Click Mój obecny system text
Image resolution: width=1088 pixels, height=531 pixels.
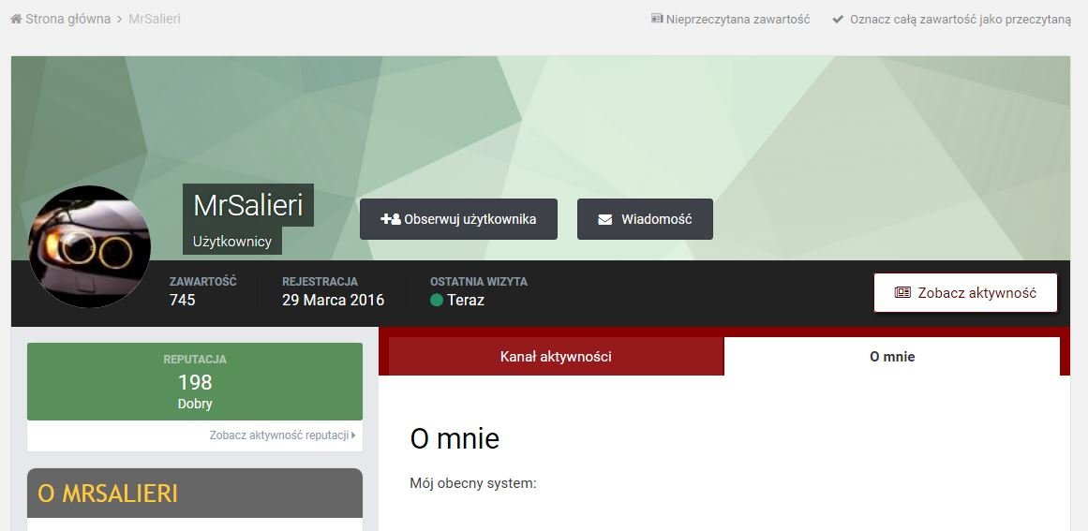click(x=472, y=483)
